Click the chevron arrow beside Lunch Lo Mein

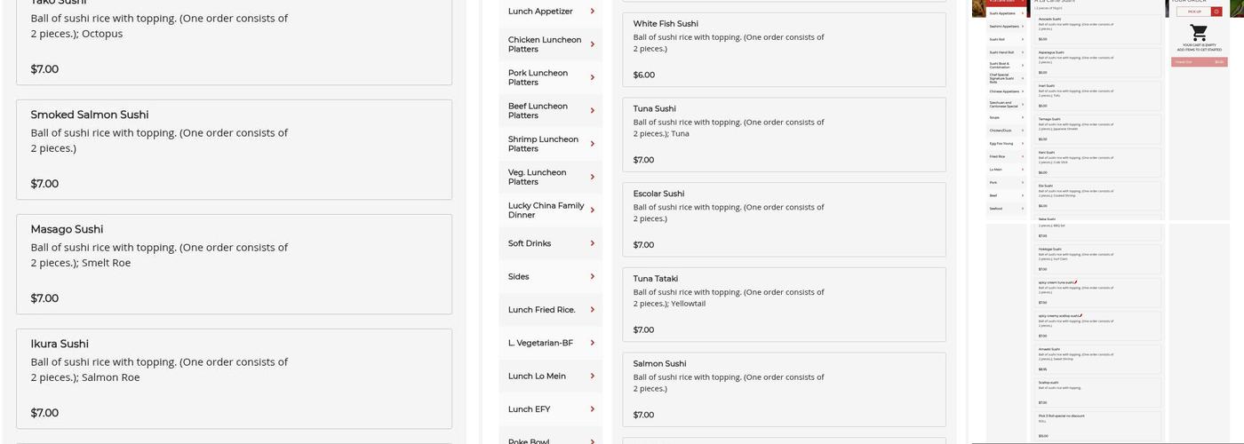point(593,377)
